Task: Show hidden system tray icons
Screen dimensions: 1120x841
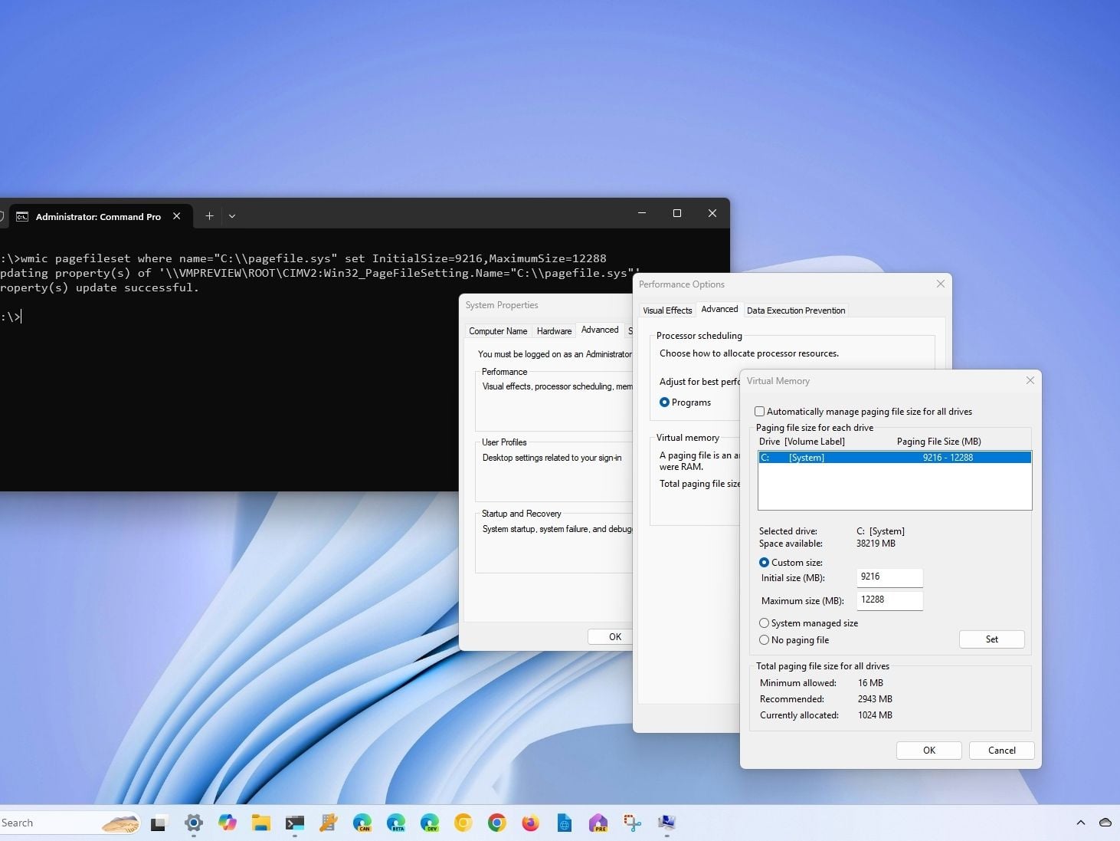Action: pos(1081,823)
